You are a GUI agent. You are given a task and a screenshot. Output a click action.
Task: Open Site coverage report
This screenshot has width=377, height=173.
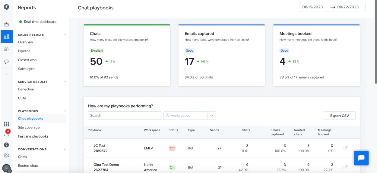(x=29, y=127)
